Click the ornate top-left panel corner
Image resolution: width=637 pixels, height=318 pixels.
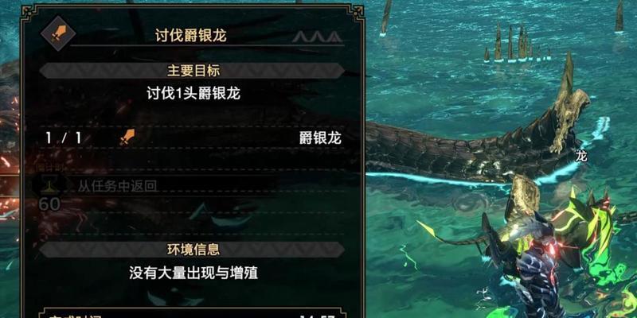pos(27,11)
